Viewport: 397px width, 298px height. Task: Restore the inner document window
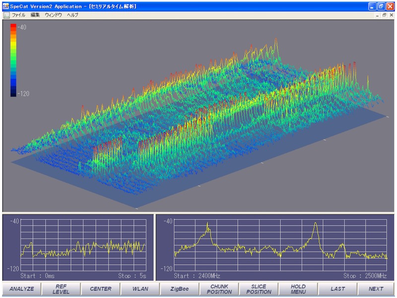[384, 15]
